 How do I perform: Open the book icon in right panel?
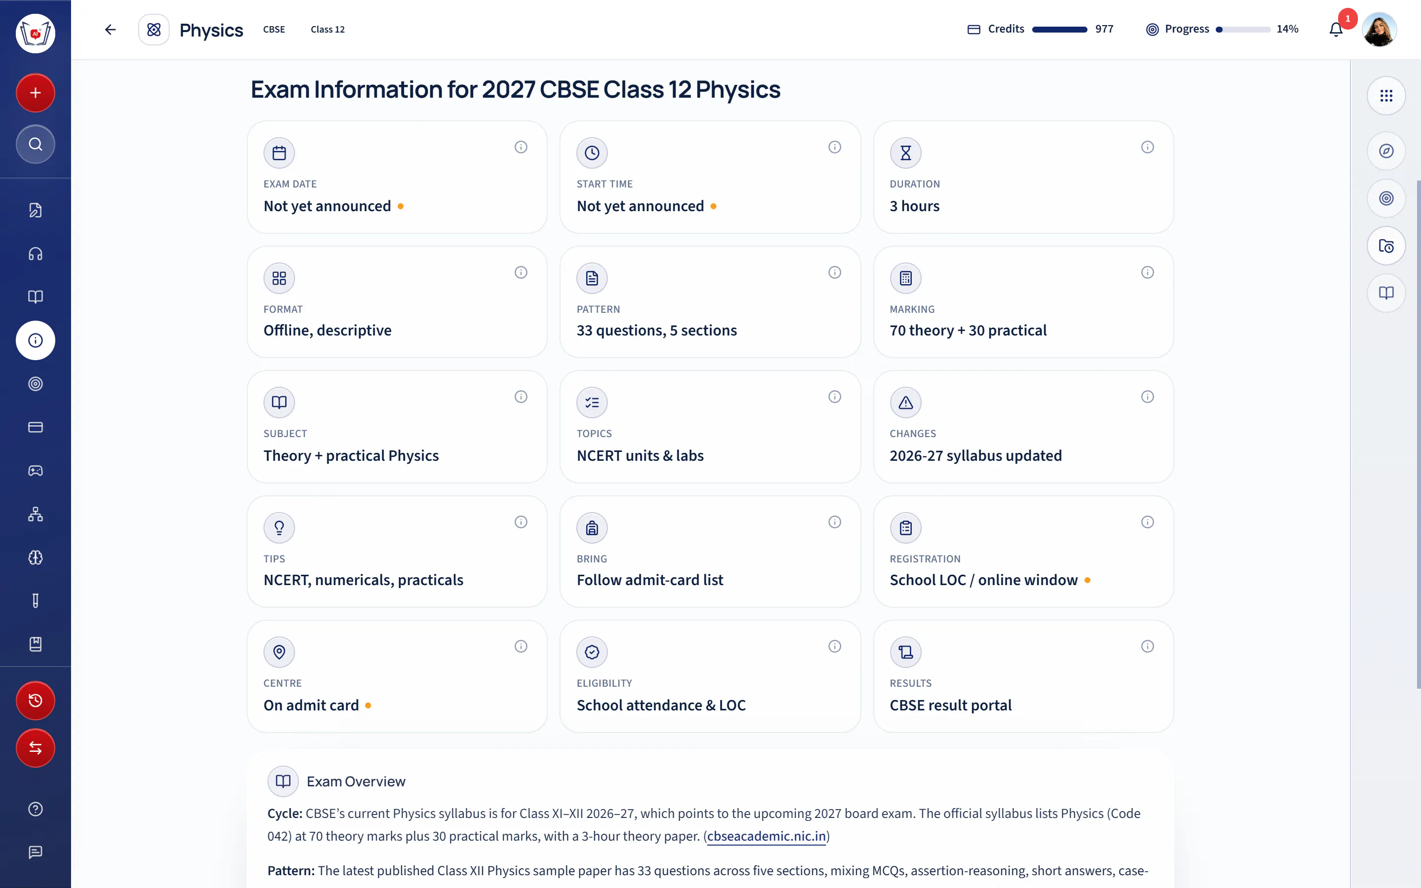tap(1386, 293)
